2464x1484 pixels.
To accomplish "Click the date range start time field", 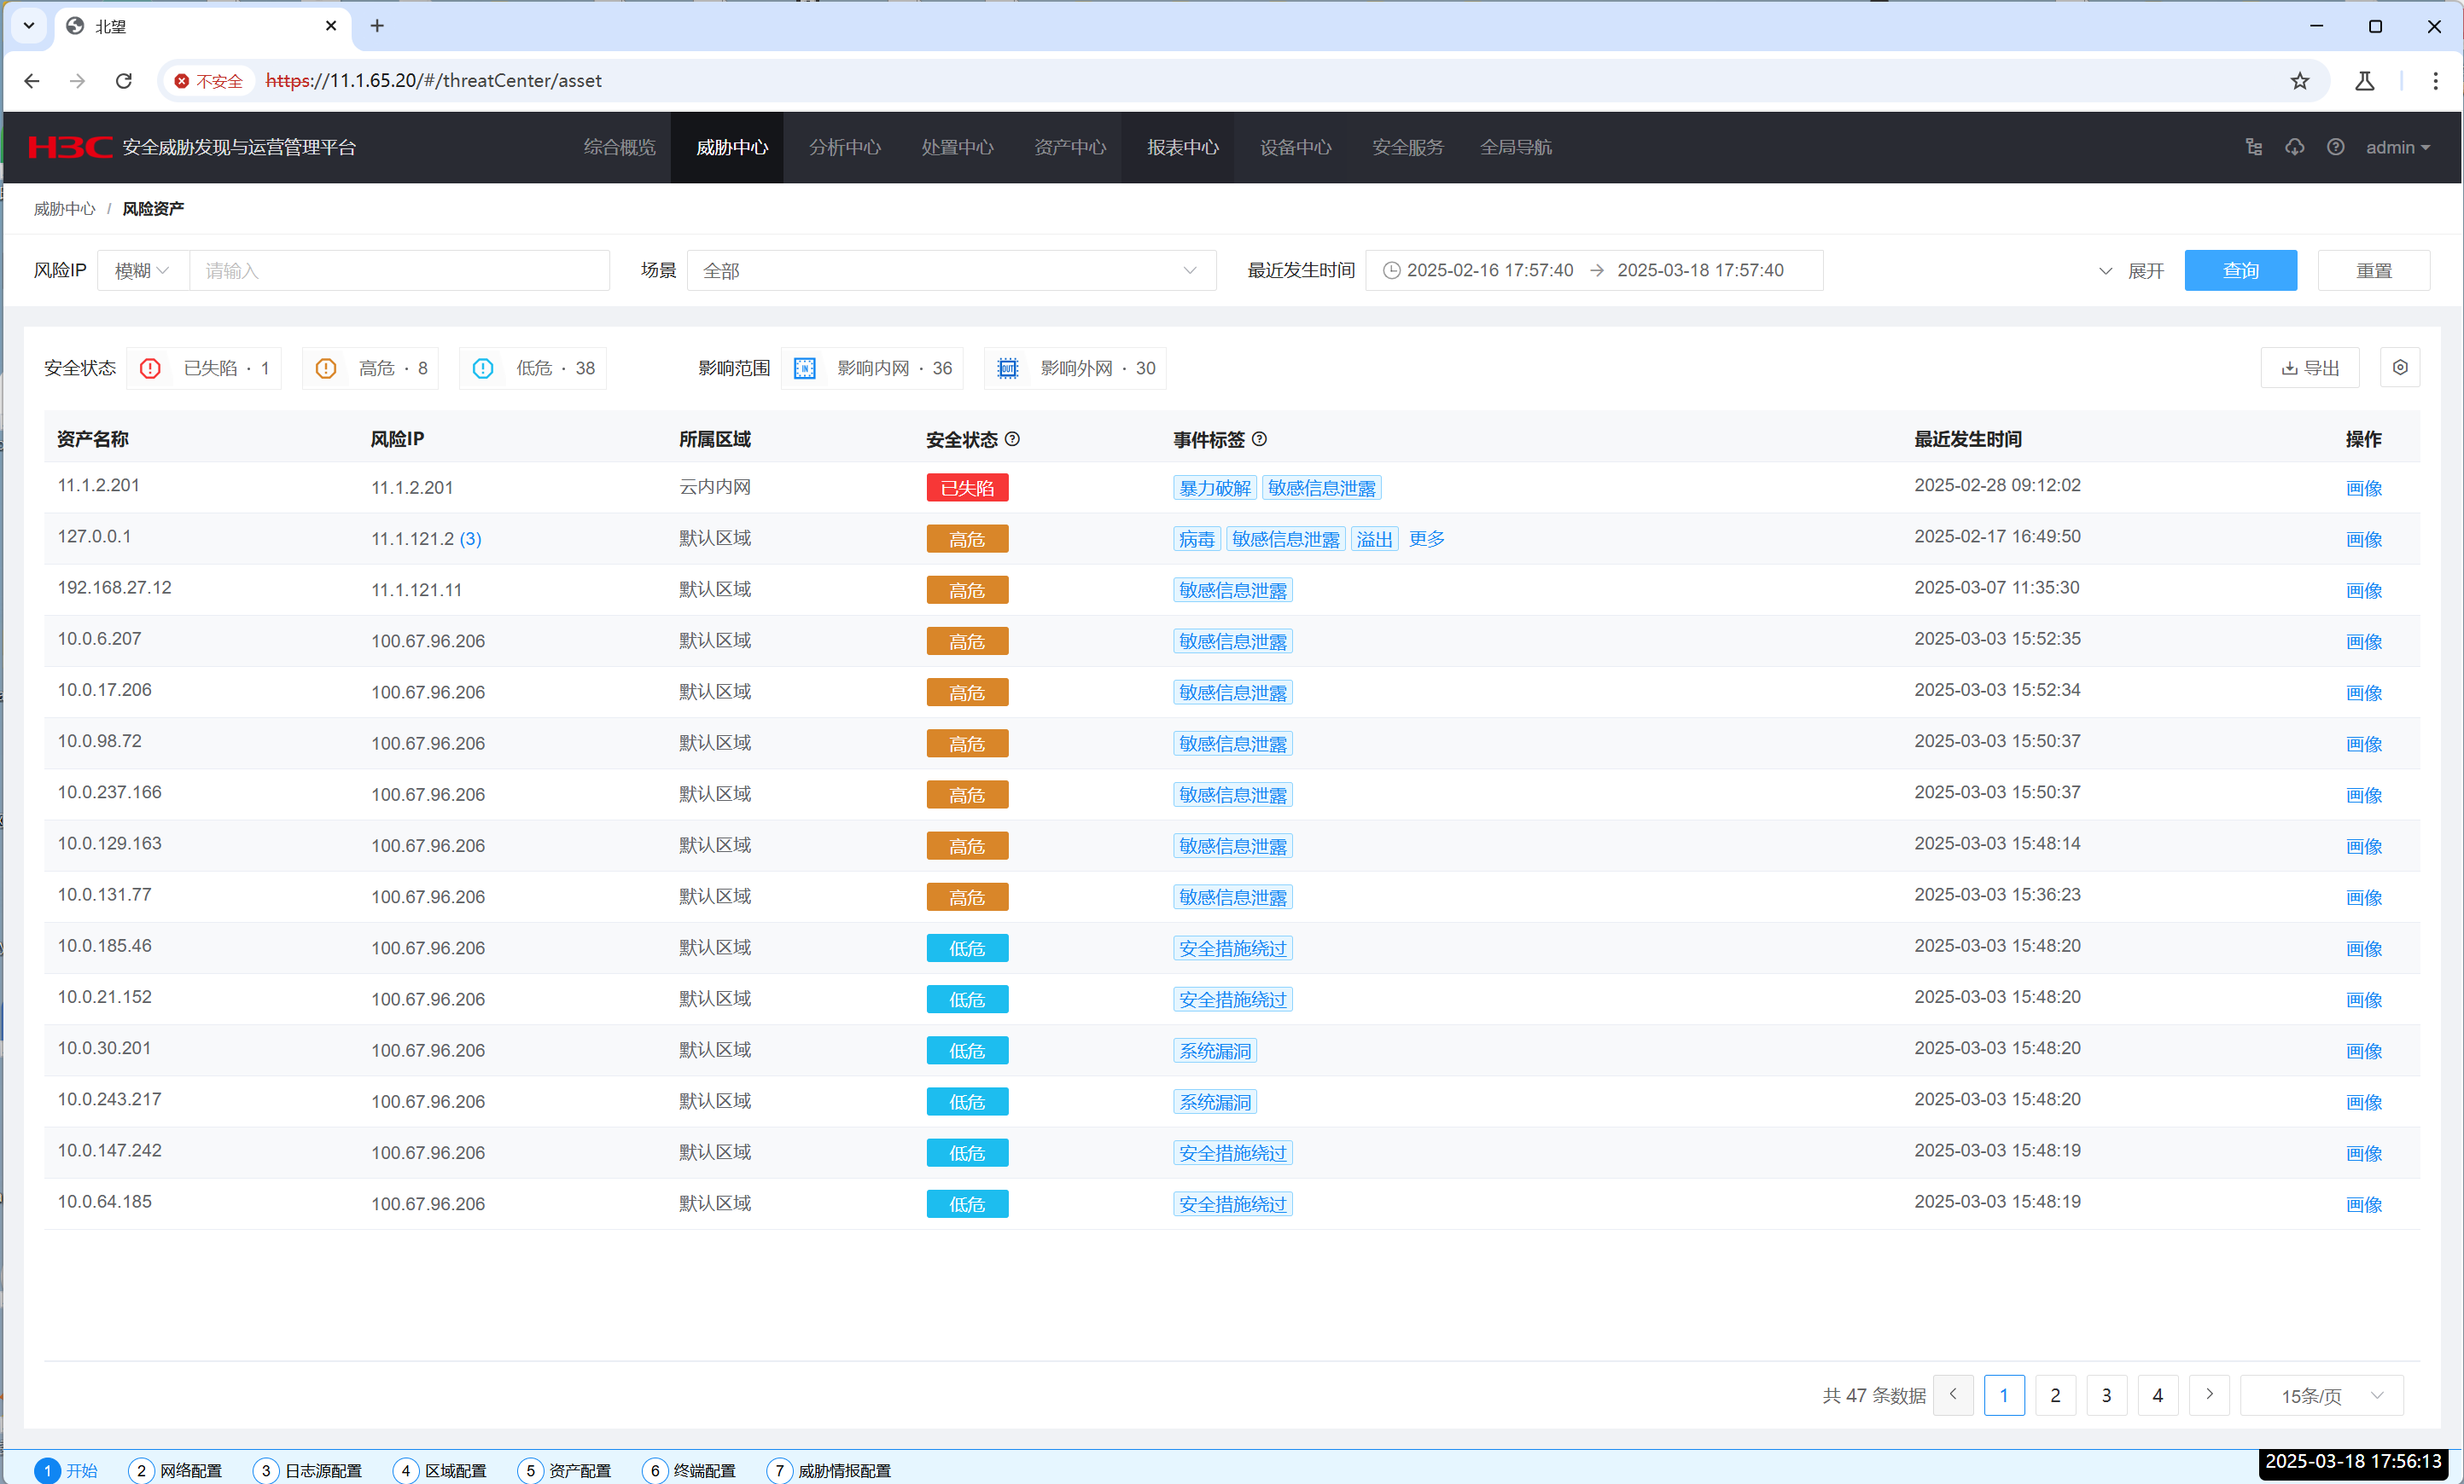I will tap(1490, 270).
